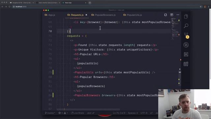Viewport: 211px width, 119px height.
Task: Click the 'Found ... requests' paragraph line
Action: tap(115, 45)
